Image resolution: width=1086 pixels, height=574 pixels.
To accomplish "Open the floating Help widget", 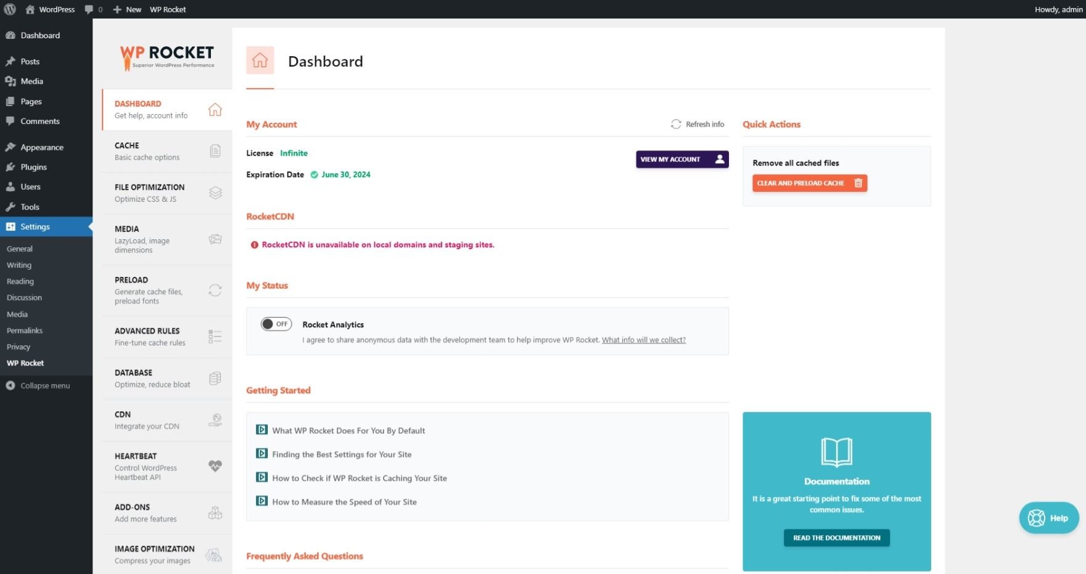I will [1048, 518].
